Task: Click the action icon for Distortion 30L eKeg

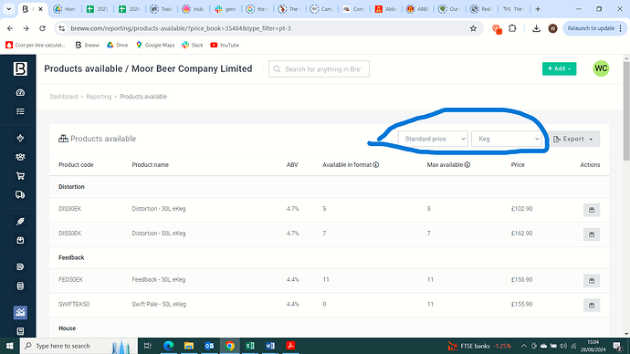Action: [592, 210]
